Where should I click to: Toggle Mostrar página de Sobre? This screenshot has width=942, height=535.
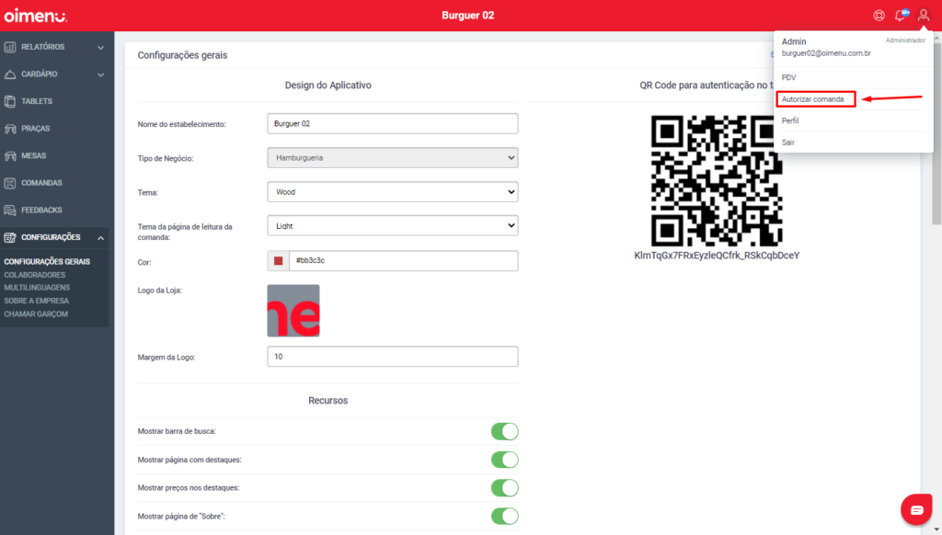pos(505,516)
